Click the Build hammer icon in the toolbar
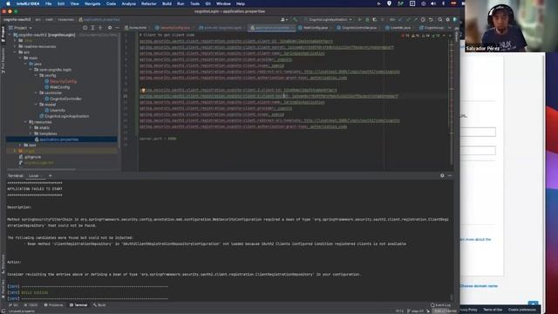This screenshot has height=314, width=558. [x=295, y=19]
